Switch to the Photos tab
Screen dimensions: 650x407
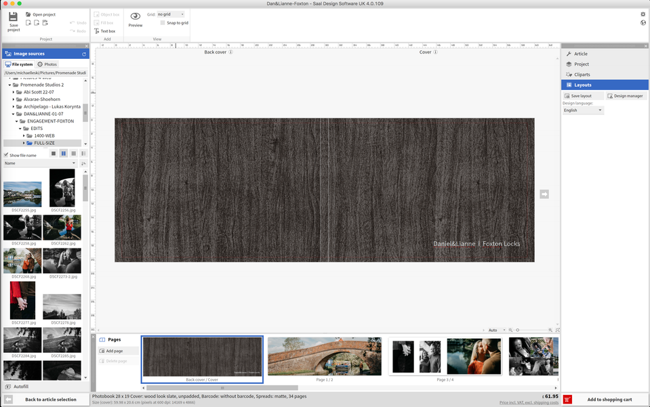47,64
